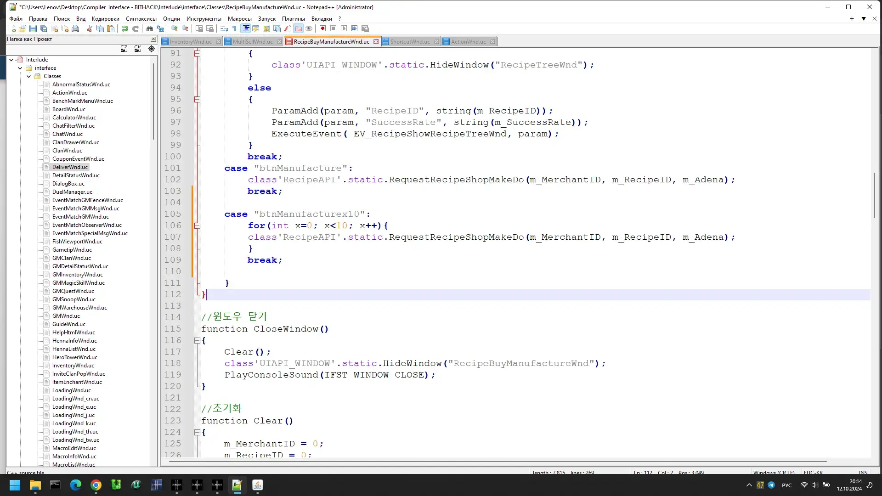Click the Play recorded macro icon

344,28
